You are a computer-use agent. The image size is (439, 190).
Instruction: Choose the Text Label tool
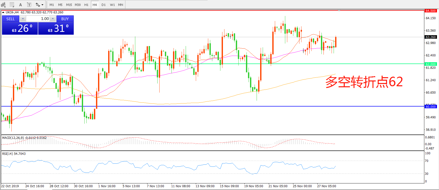(x=29, y=5)
